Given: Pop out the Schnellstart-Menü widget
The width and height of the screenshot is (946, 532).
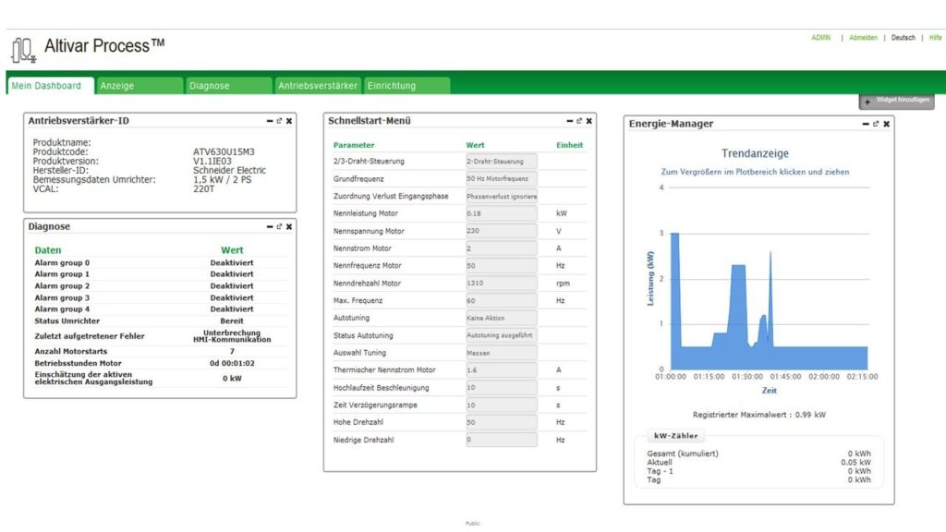Looking at the screenshot, I should pyautogui.click(x=579, y=121).
